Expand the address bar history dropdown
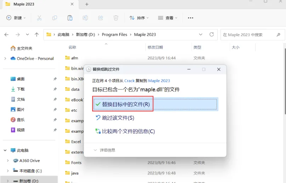The image size is (286, 183). pos(201,34)
